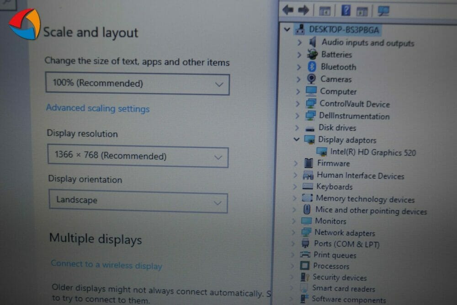
Task: Click Connect to a wireless display link
Action: [106, 265]
